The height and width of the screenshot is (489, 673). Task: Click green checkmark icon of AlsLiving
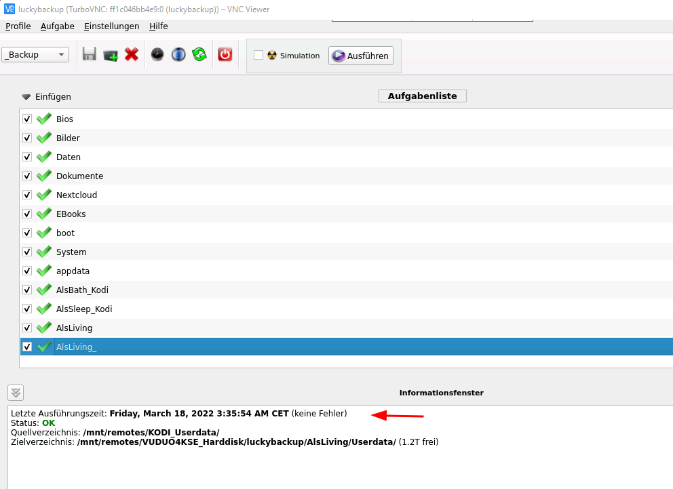[44, 328]
